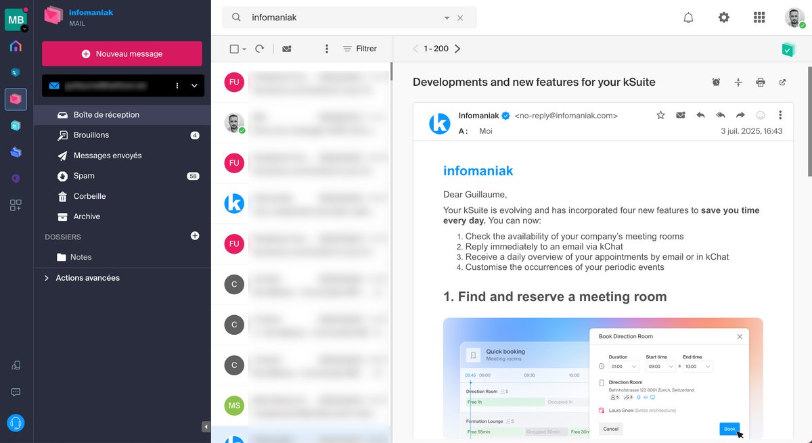
Task: Click the mark-as-read envelope icon in list toolbar
Action: [x=287, y=49]
